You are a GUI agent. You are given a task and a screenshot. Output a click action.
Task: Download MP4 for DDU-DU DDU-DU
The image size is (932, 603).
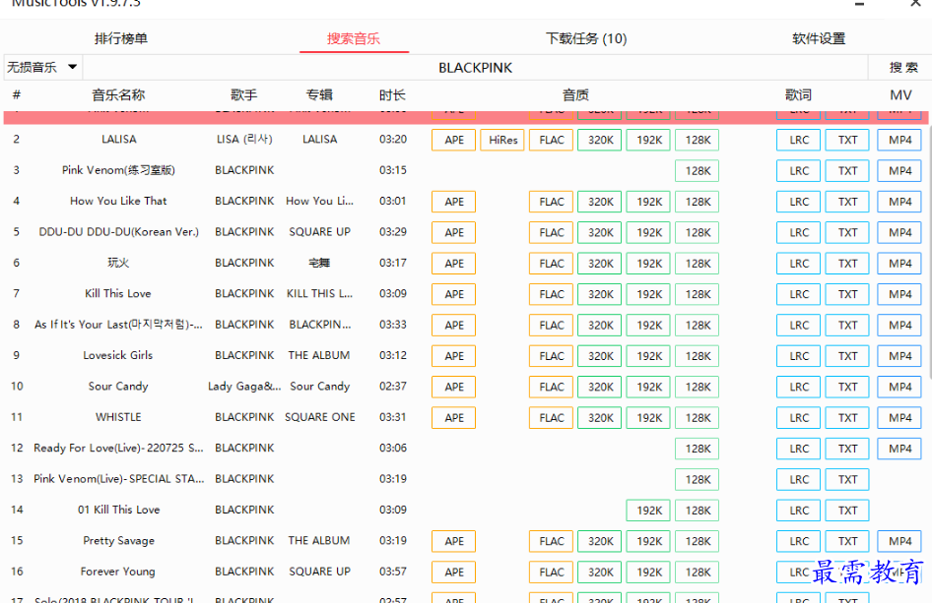[x=899, y=233]
